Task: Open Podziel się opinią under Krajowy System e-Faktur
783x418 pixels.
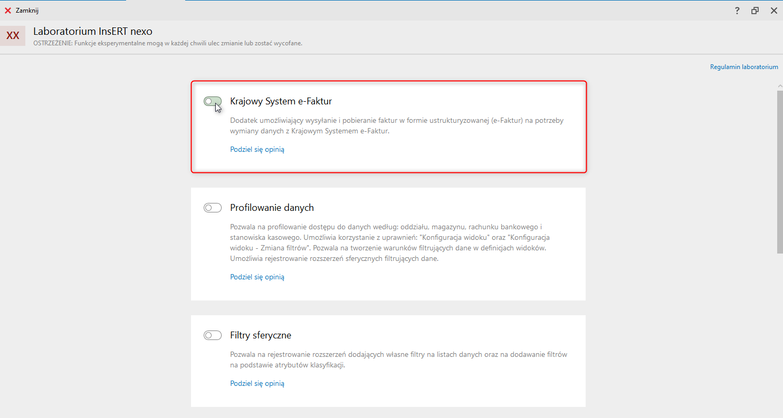Action: pos(257,149)
